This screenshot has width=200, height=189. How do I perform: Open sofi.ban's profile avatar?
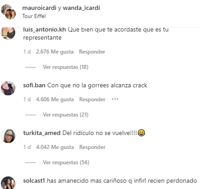(8, 88)
